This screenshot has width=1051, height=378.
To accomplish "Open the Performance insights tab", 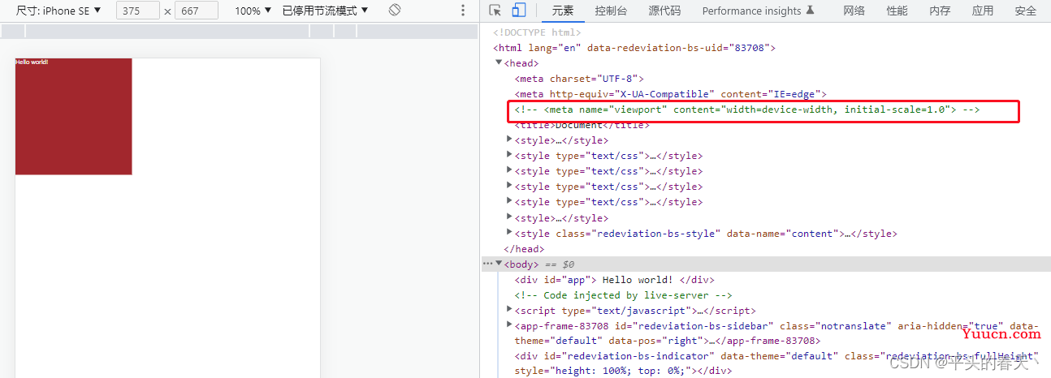I will 758,11.
